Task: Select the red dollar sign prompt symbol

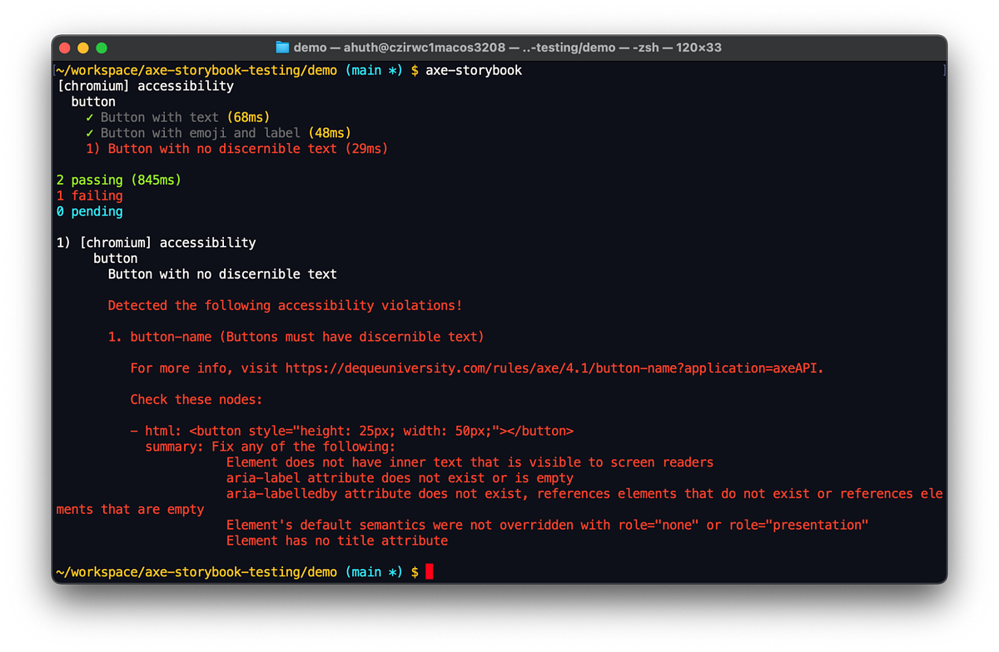Action: 415,571
